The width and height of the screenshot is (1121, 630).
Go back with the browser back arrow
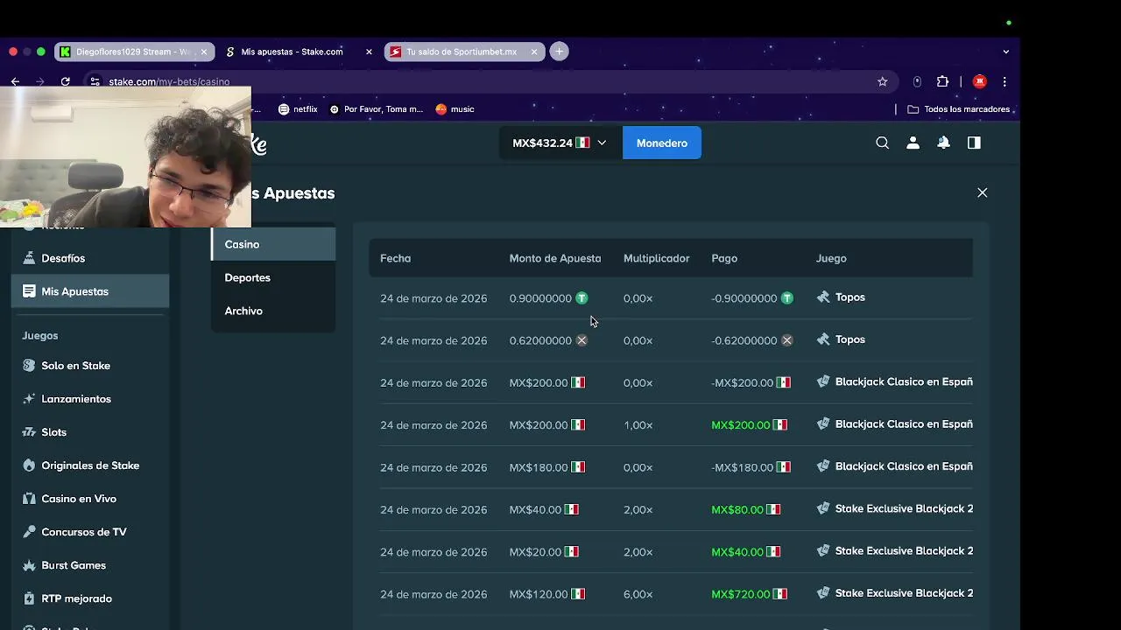tap(15, 81)
